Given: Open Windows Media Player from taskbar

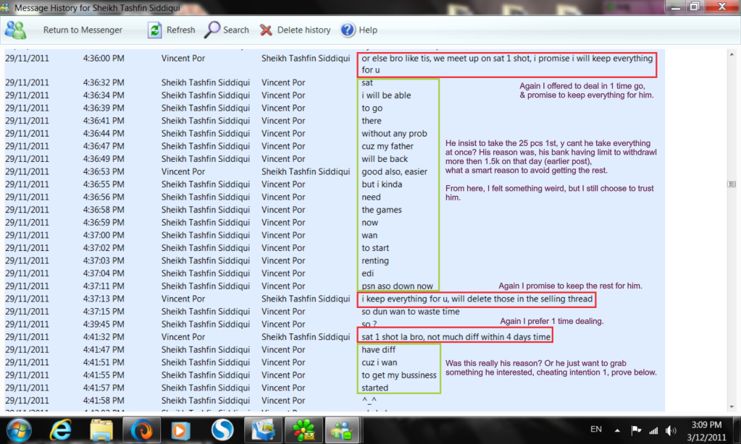Looking at the screenshot, I should tap(182, 430).
